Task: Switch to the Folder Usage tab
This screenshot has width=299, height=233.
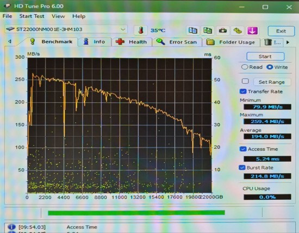Action: [231, 42]
